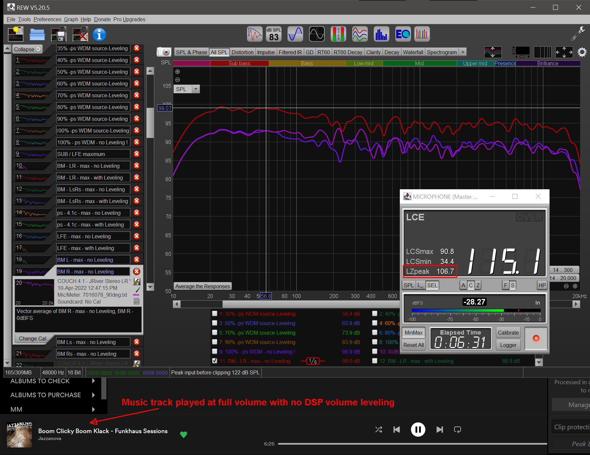Enable trace 10: SUB checkbox
The width and height of the screenshot is (590, 455).
tap(375, 351)
